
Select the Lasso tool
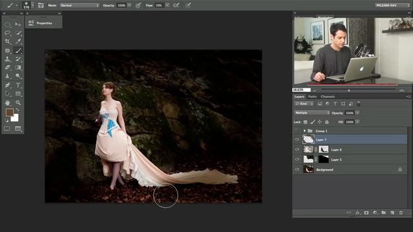click(7, 33)
